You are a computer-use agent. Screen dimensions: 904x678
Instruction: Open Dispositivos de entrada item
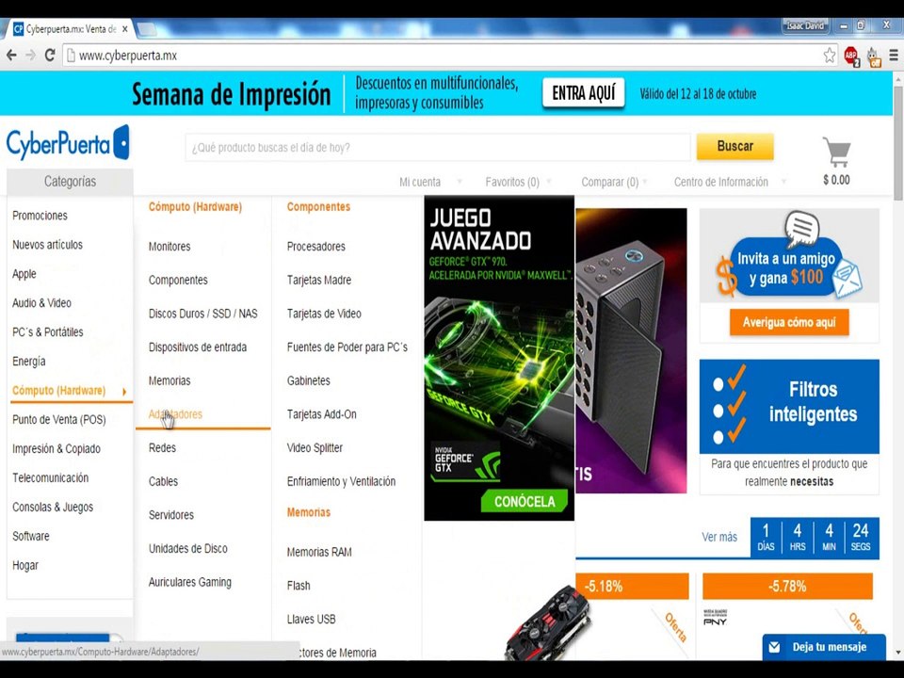click(x=198, y=347)
